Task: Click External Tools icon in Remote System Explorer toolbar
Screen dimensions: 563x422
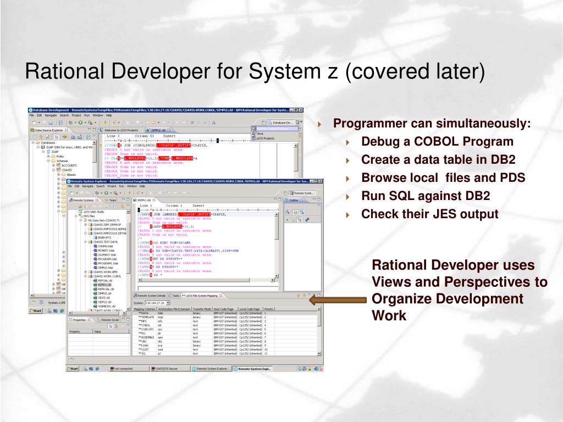Action: click(115, 193)
